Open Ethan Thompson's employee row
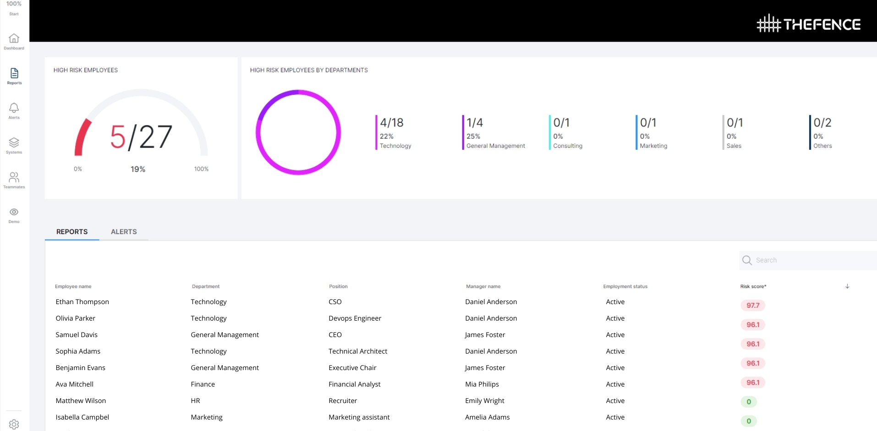The image size is (877, 431). (x=82, y=302)
